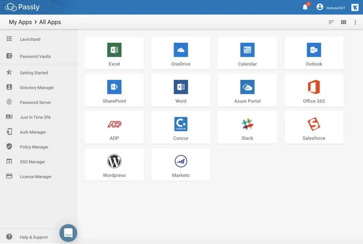This screenshot has width=363, height=244.
Task: Switch to grid view icon
Action: click(x=344, y=22)
